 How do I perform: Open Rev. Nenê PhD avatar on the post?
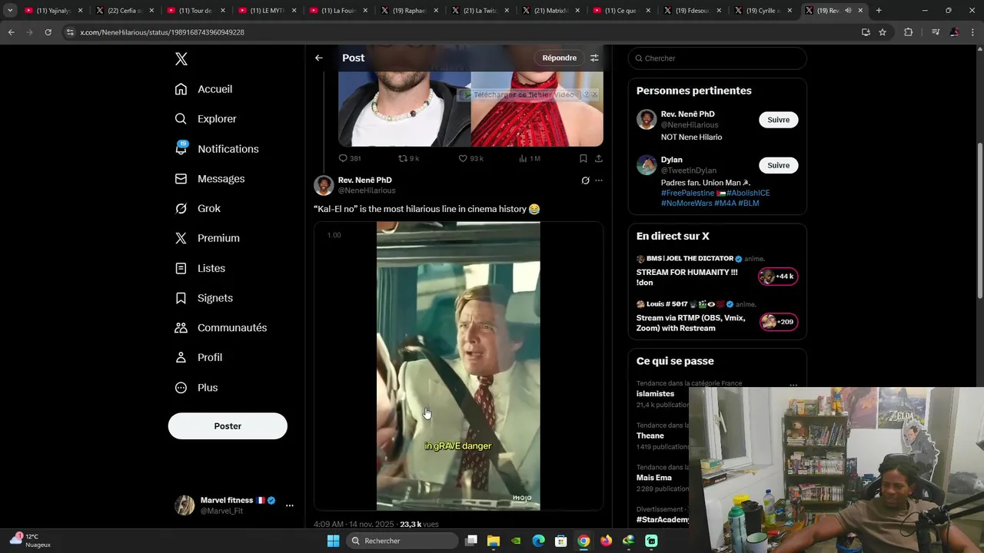tap(324, 185)
